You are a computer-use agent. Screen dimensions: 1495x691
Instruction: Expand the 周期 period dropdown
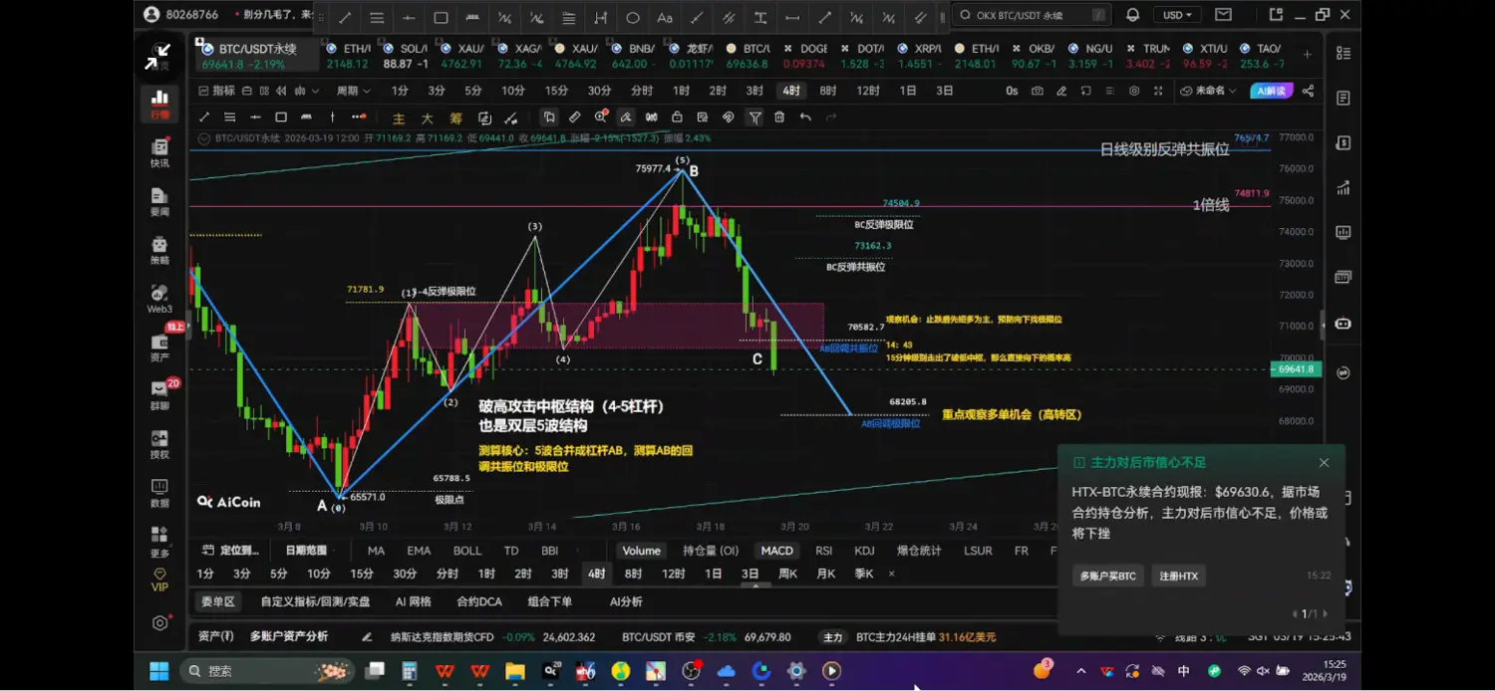tap(353, 91)
